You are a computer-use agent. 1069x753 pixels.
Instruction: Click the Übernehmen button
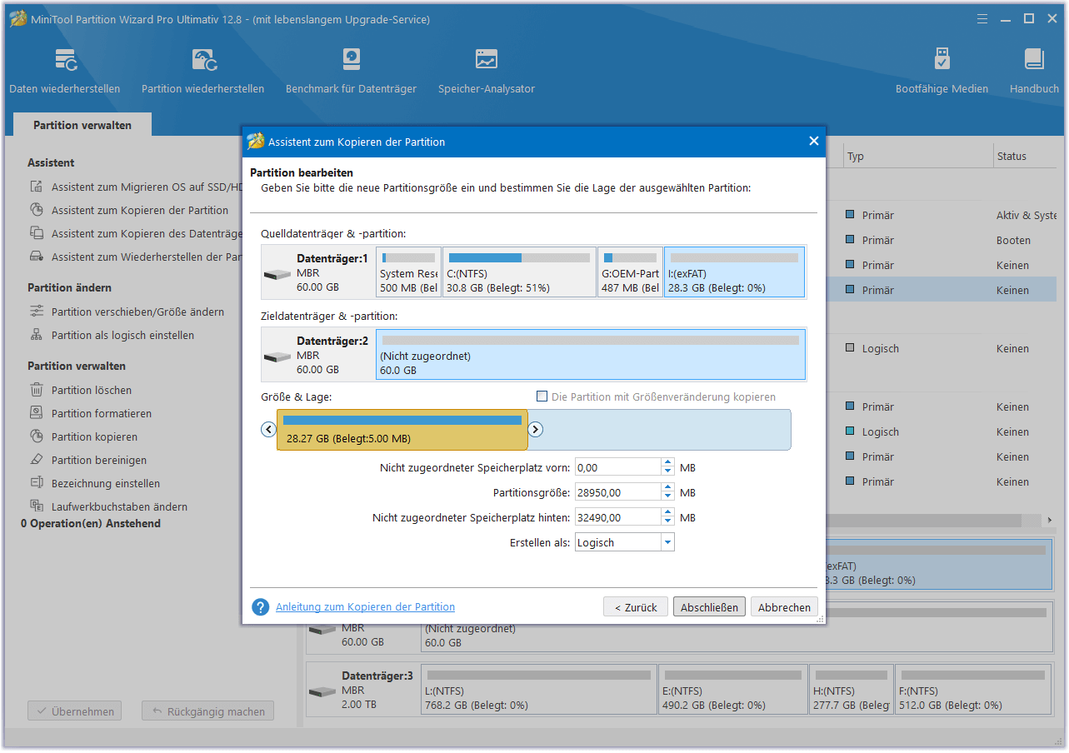[74, 711]
